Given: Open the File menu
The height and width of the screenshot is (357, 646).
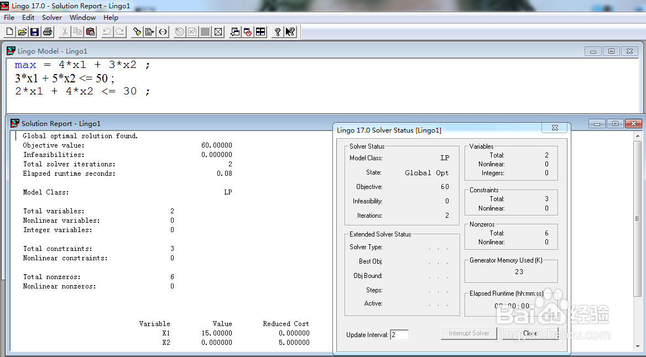Looking at the screenshot, I should point(9,17).
